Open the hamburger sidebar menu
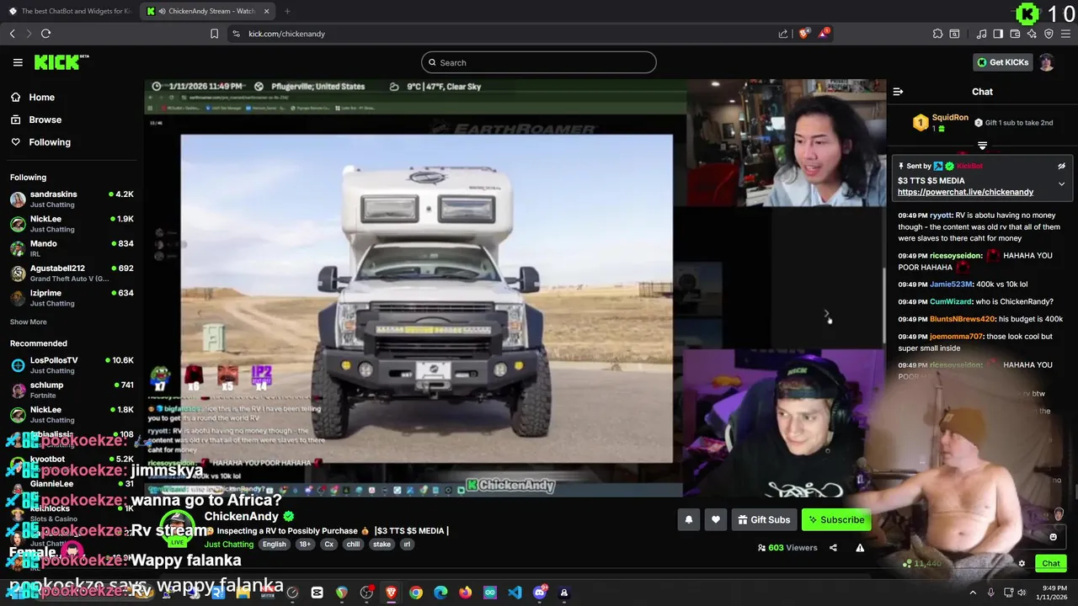Viewport: 1078px width, 606px height. [x=18, y=62]
